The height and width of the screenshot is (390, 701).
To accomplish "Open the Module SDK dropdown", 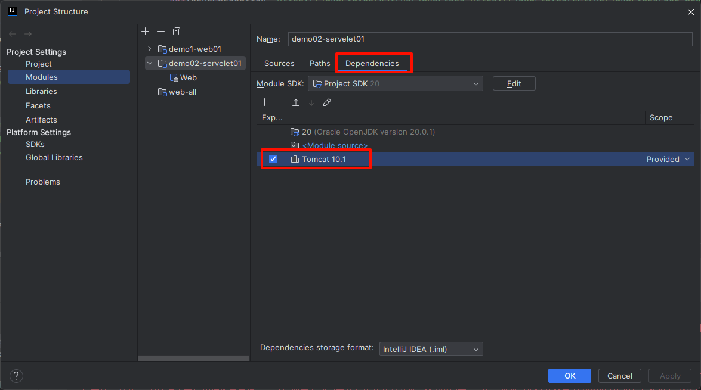I will click(x=395, y=83).
